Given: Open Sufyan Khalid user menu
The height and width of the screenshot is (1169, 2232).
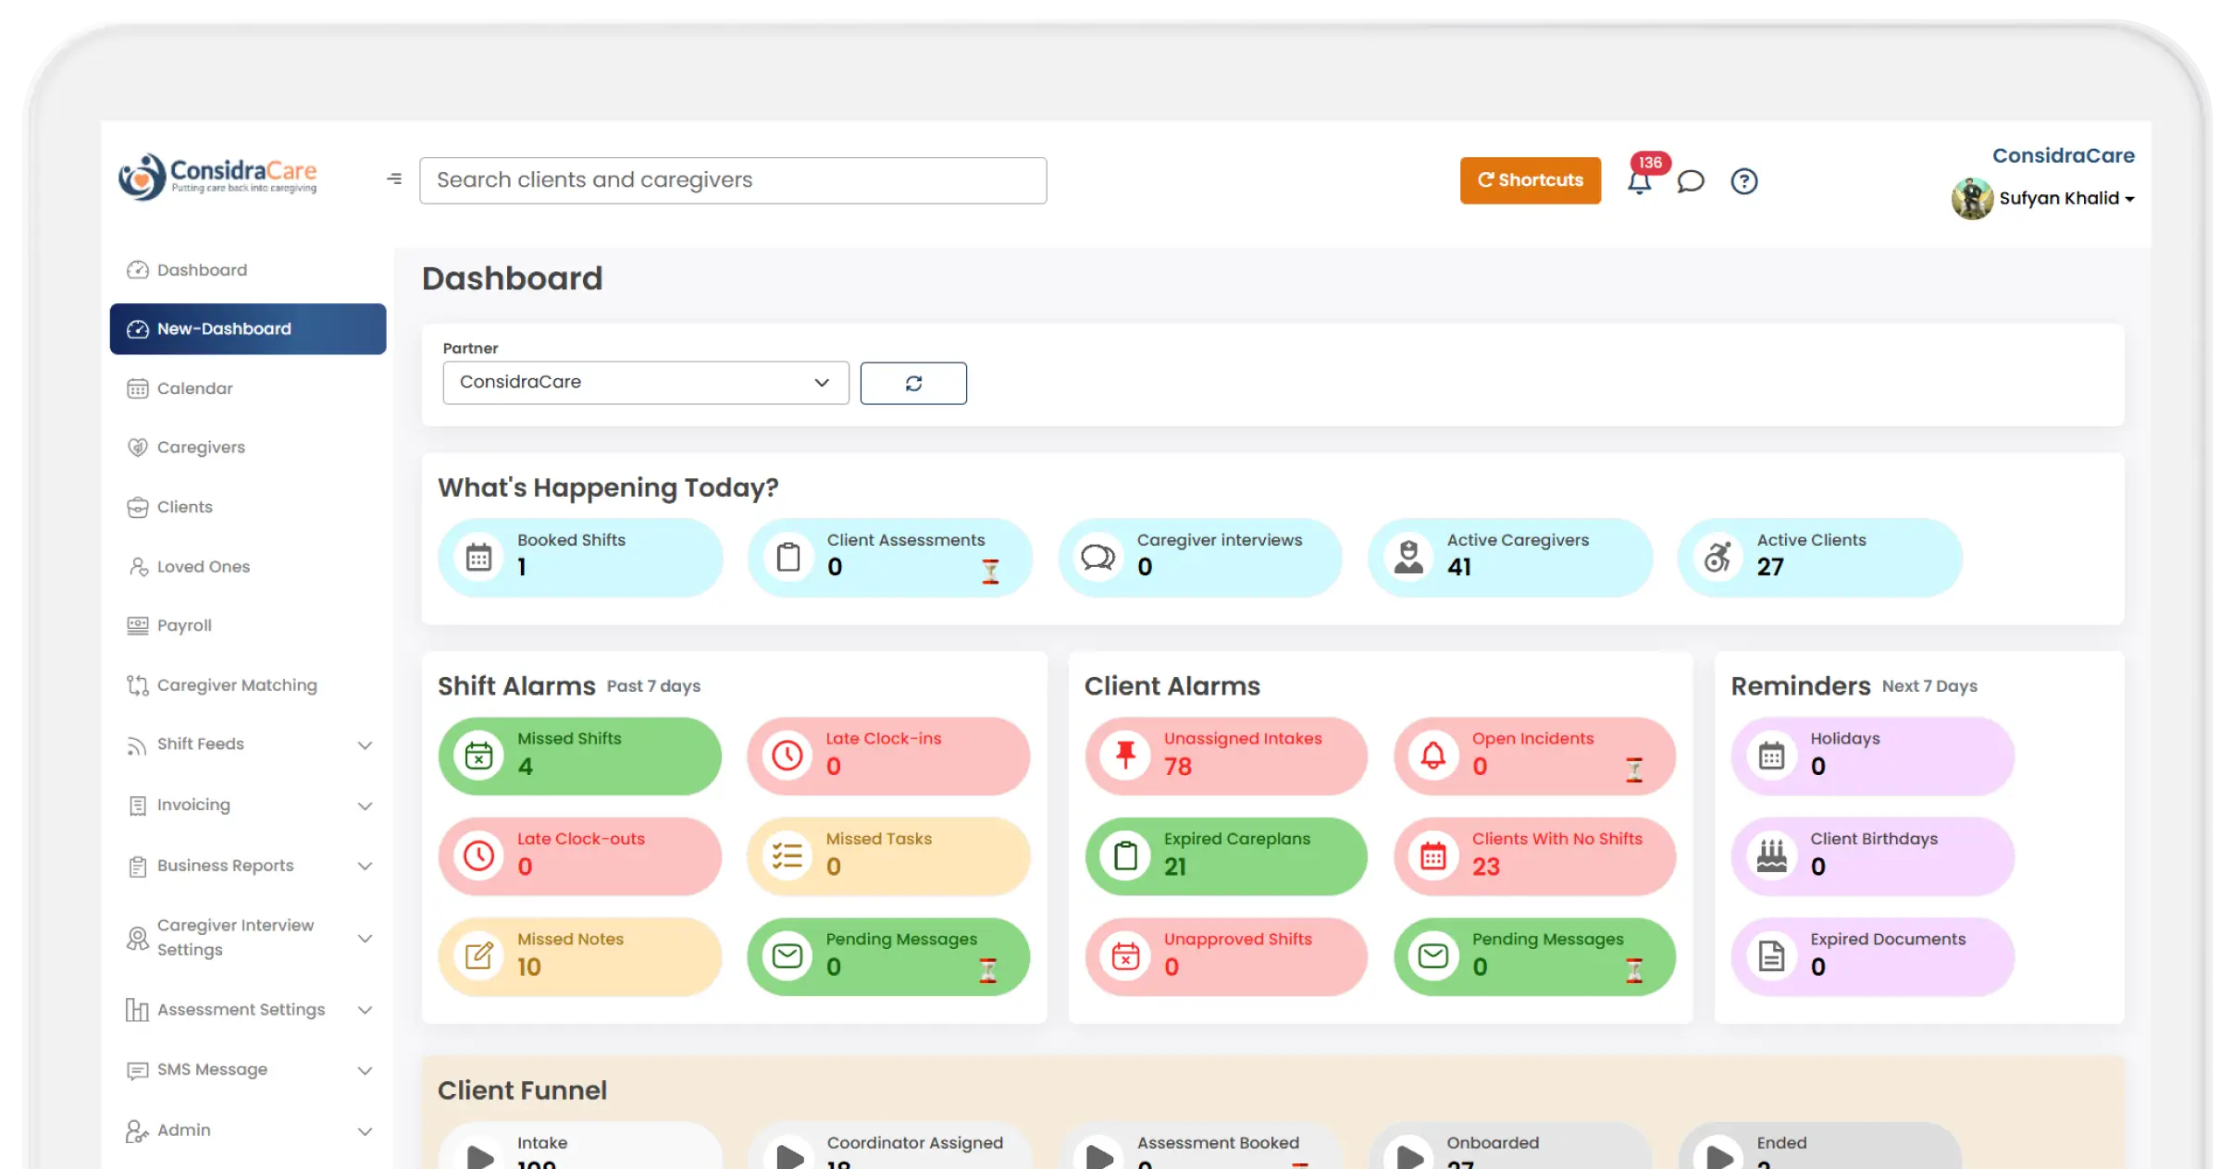Looking at the screenshot, I should [x=2065, y=199].
